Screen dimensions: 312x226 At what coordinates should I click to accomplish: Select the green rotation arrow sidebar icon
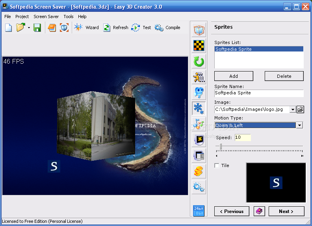[199, 61]
